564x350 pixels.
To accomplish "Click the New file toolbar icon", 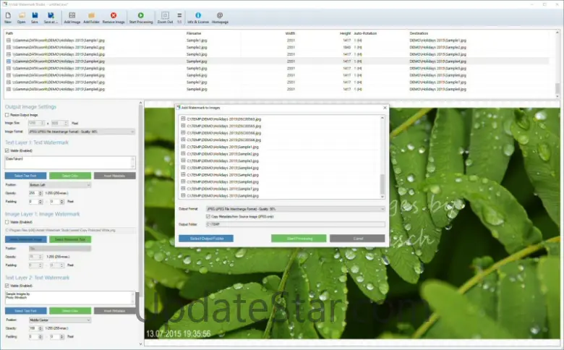I will 8,17.
